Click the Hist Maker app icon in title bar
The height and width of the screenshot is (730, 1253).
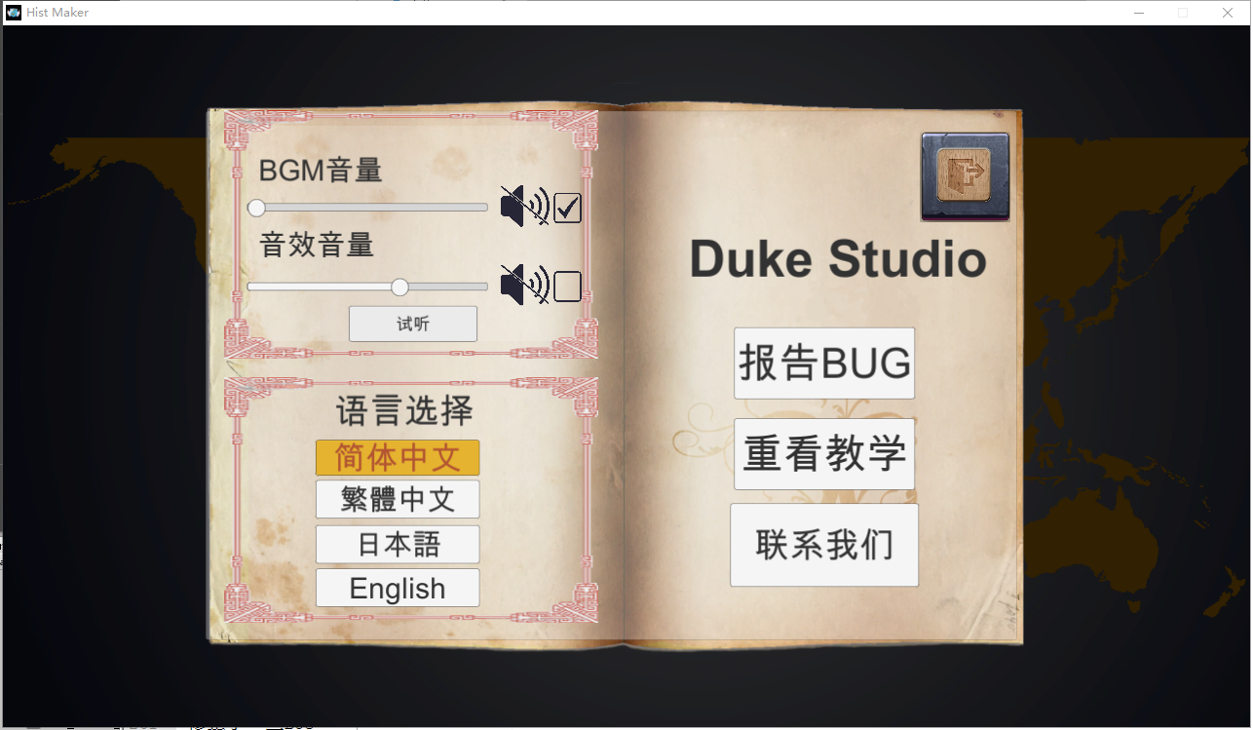pyautogui.click(x=14, y=13)
